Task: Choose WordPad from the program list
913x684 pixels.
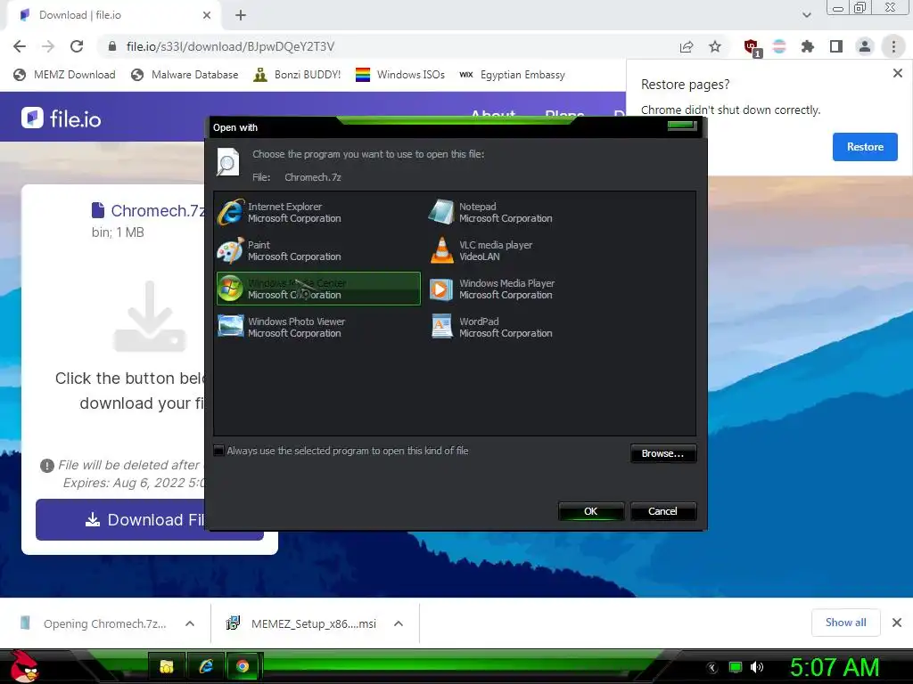Action: click(530, 327)
